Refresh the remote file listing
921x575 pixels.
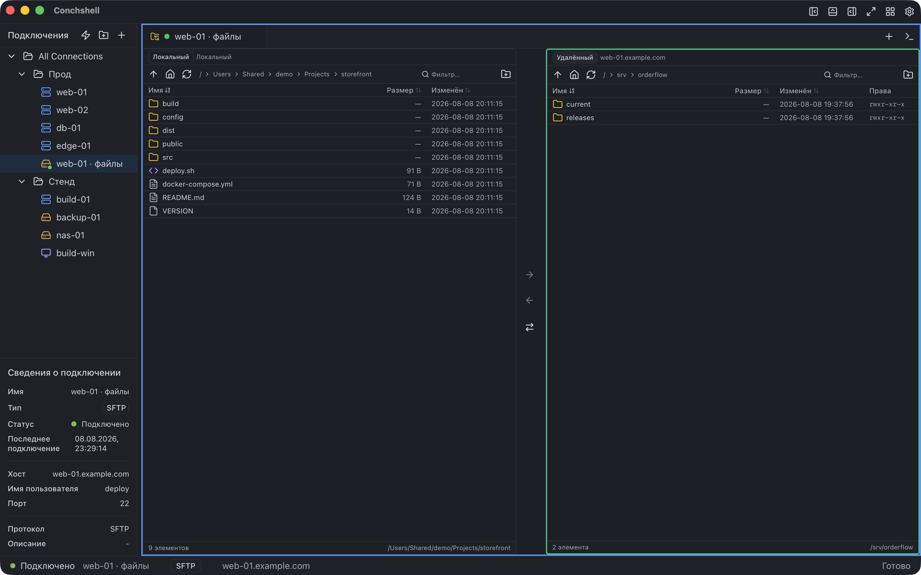591,75
